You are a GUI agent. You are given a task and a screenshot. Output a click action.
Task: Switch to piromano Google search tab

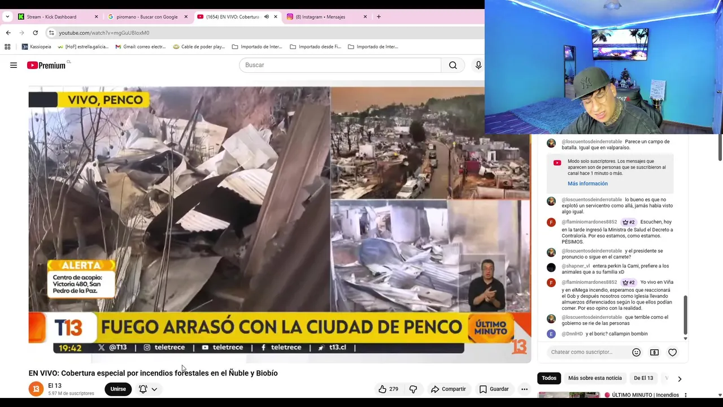click(147, 17)
